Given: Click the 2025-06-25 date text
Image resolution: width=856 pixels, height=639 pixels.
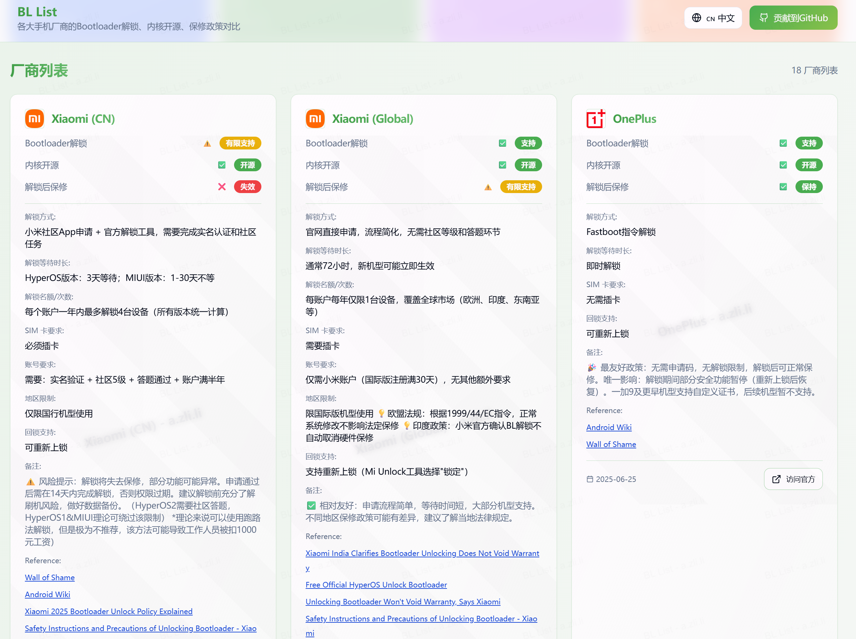Looking at the screenshot, I should (x=616, y=479).
